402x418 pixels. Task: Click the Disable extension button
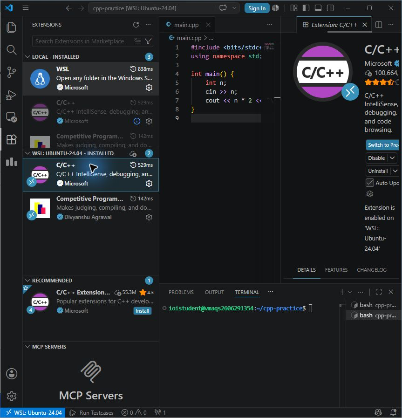[376, 158]
